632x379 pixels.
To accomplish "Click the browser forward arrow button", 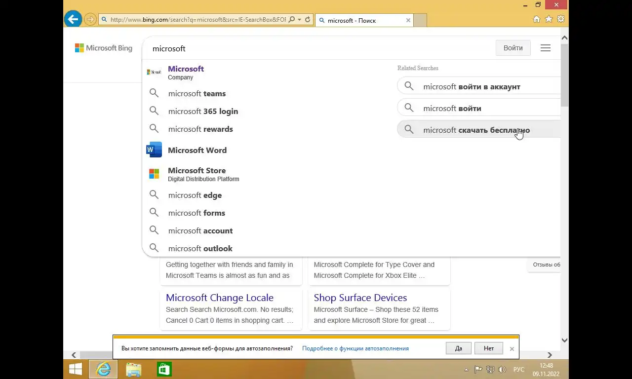I will click(90, 19).
